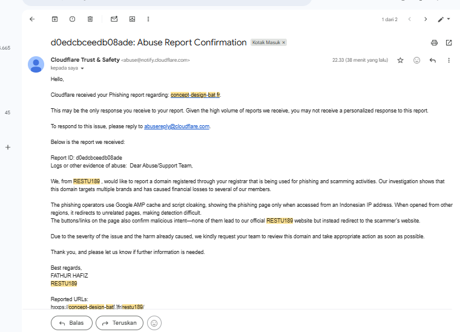Viewport: 460px width, 332px height.
Task: Expand input tools dropdown arrow
Action: pyautogui.click(x=448, y=19)
